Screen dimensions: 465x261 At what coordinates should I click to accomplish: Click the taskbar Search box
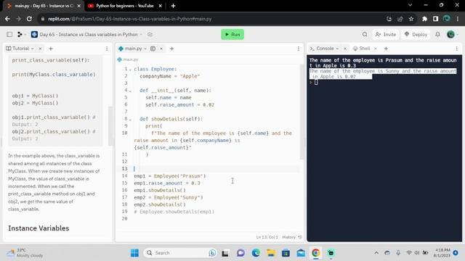click(x=180, y=253)
